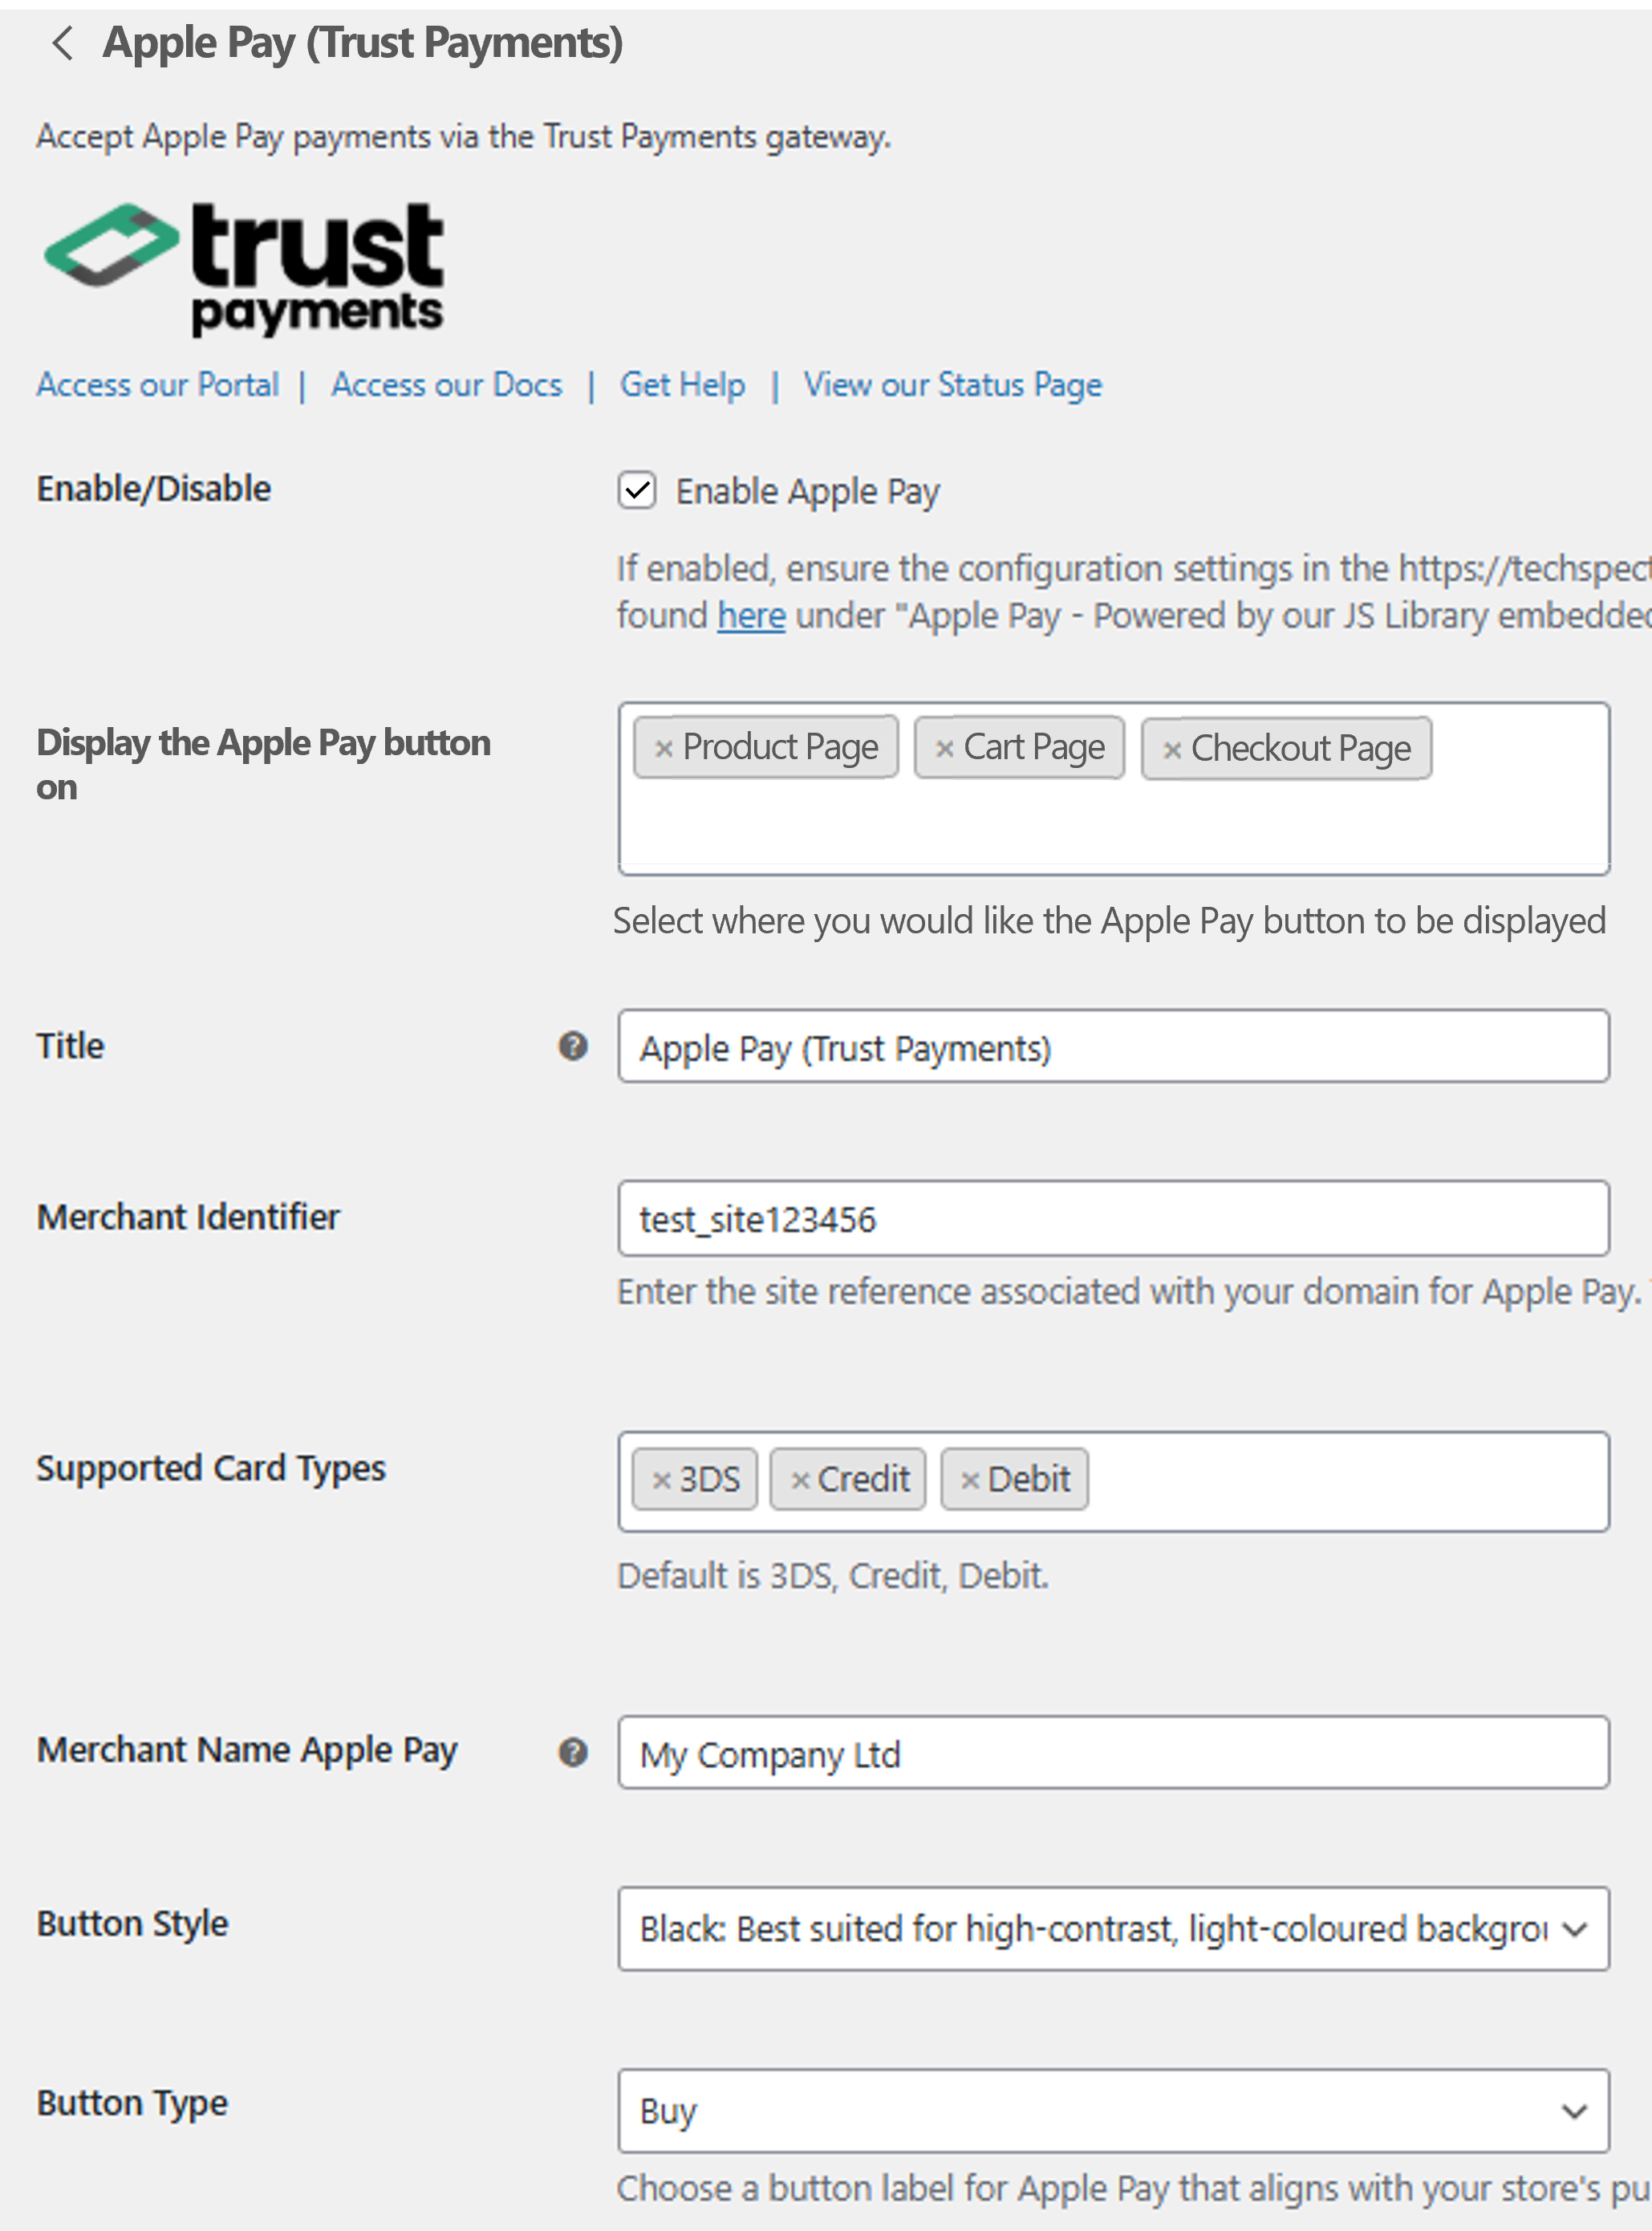
Task: Remove the 3DS card type tag
Action: click(x=661, y=1480)
